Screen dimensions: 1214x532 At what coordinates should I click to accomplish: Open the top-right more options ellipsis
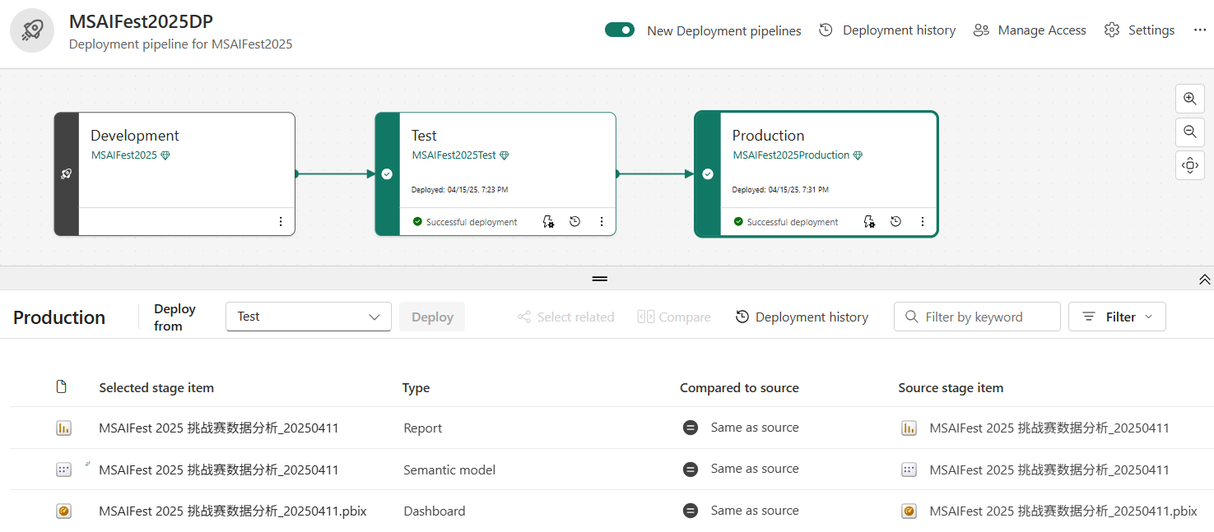[1199, 30]
